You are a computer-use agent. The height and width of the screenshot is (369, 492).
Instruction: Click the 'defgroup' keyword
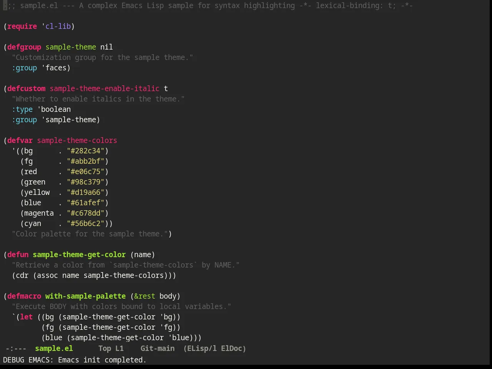click(24, 47)
